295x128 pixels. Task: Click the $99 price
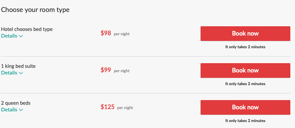tap(106, 70)
